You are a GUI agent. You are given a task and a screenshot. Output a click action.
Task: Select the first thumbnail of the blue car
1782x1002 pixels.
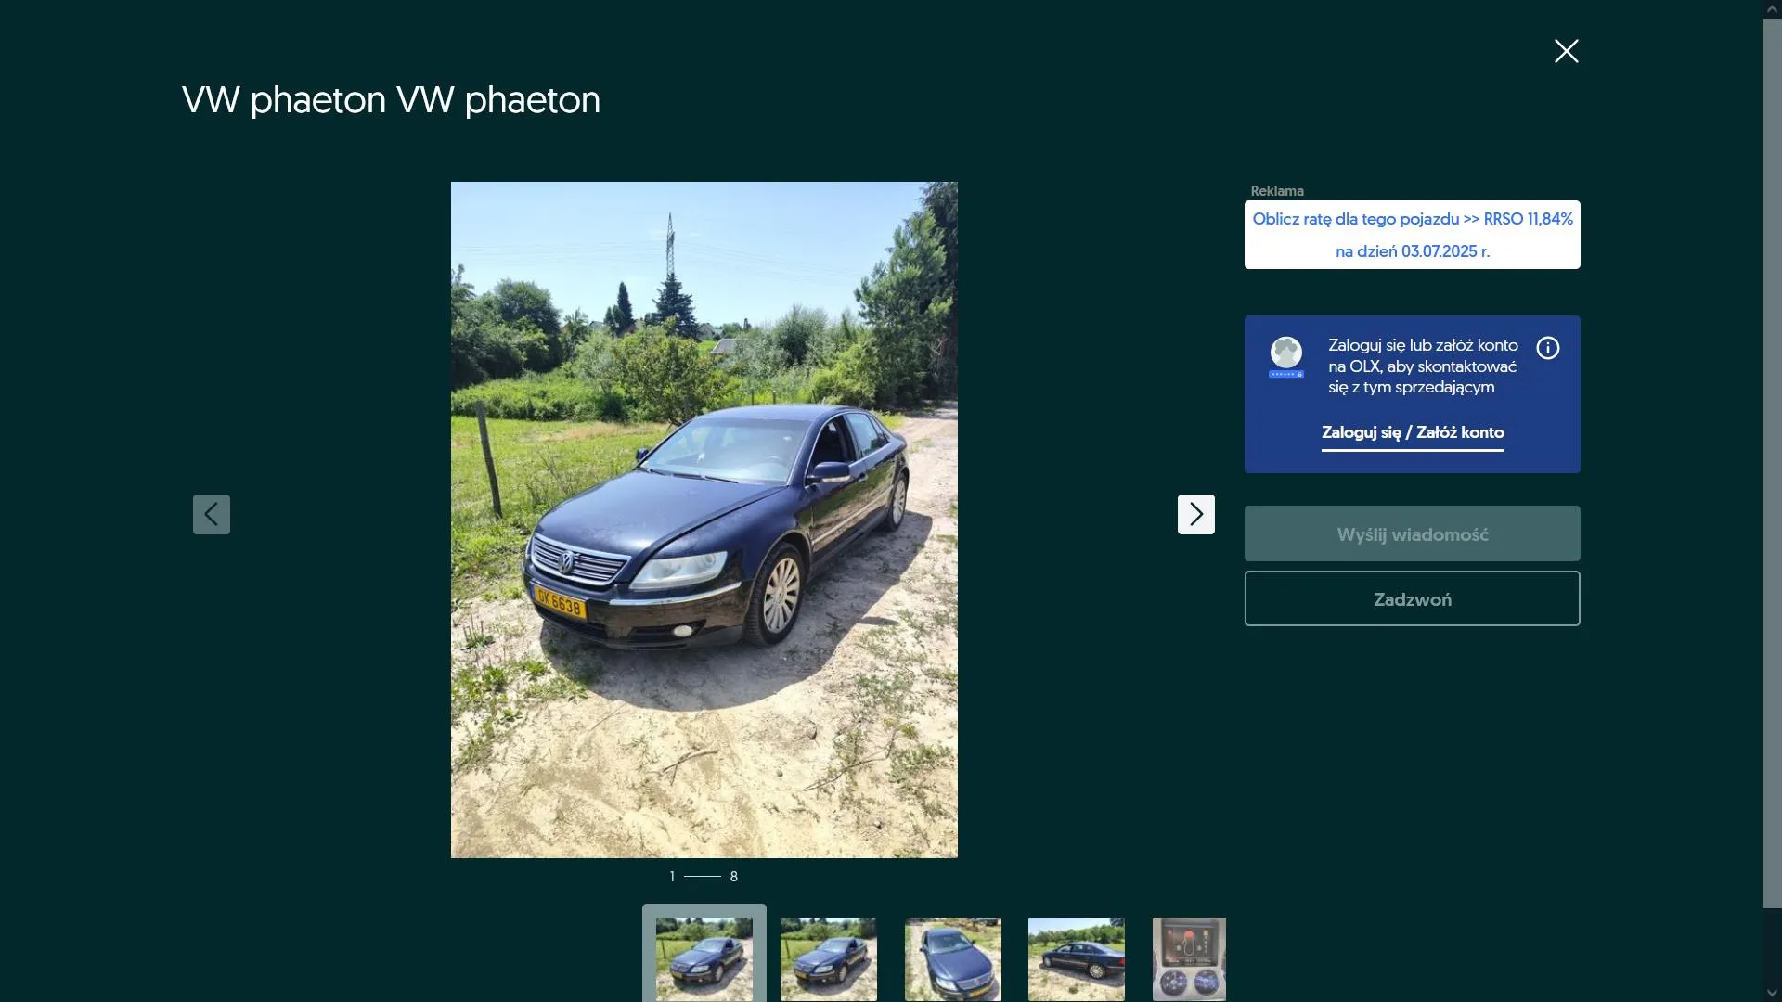704,958
